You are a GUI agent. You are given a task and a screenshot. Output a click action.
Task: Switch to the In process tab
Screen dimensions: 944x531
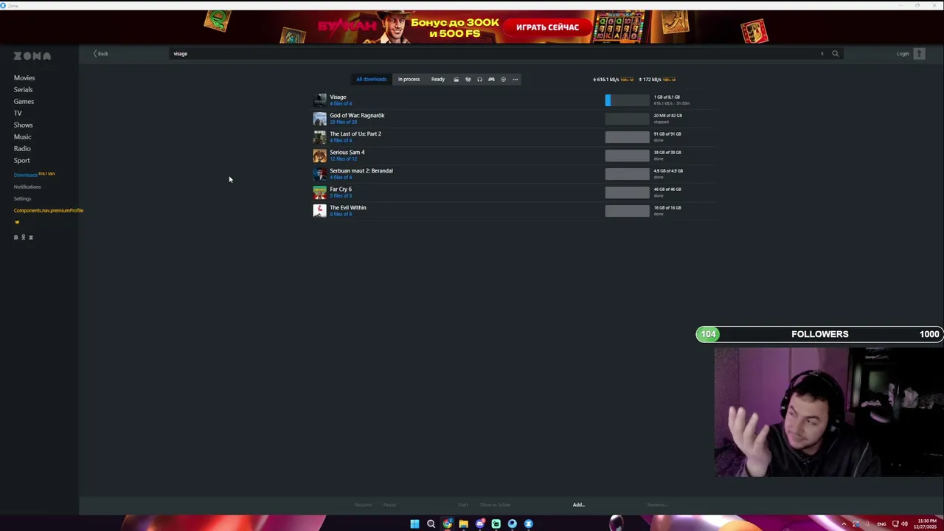tap(409, 80)
